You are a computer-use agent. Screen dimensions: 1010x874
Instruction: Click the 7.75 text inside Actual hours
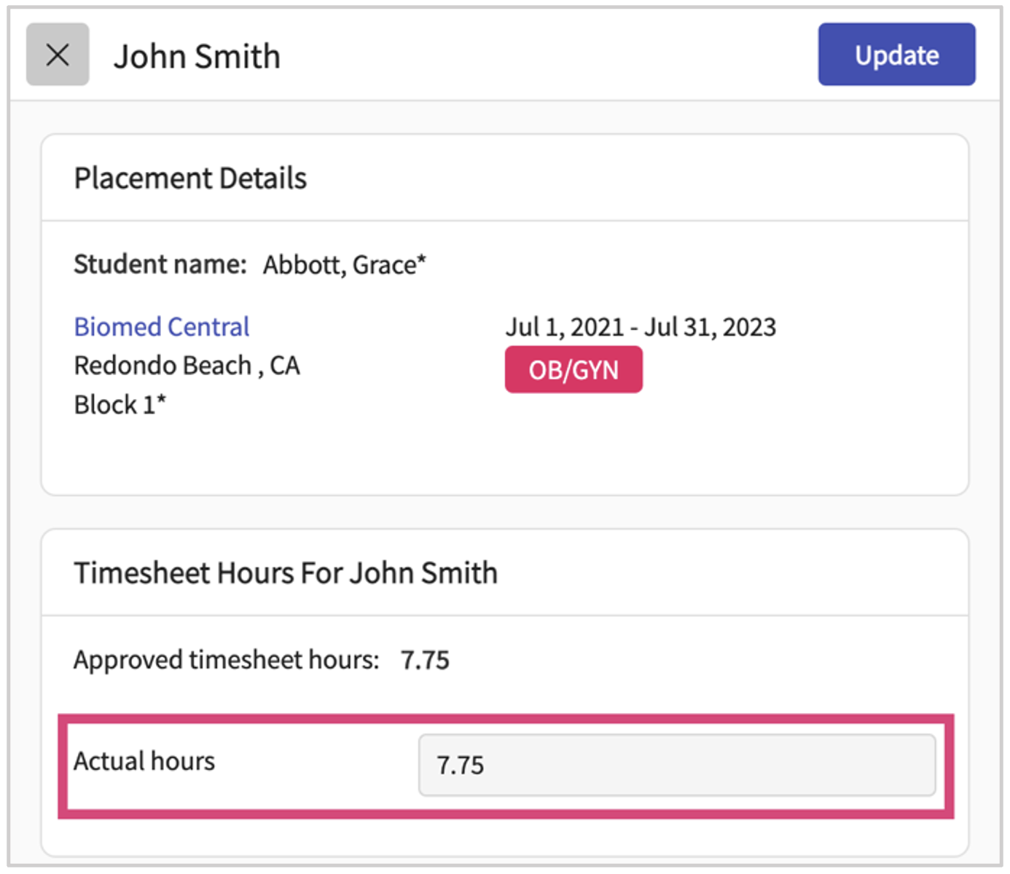pyautogui.click(x=460, y=765)
